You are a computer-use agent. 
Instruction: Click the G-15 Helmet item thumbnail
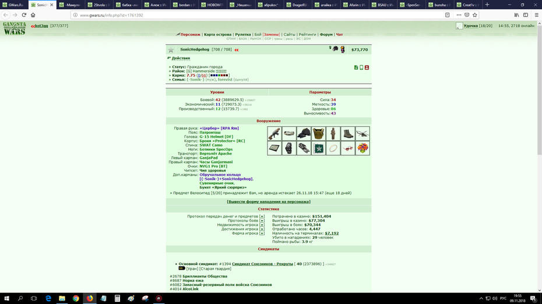[x=304, y=134]
